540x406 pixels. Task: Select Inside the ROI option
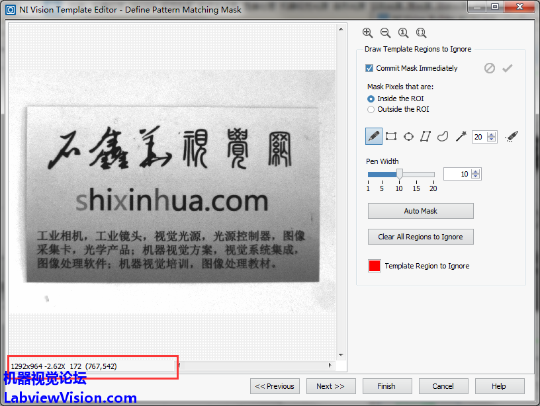[371, 99]
